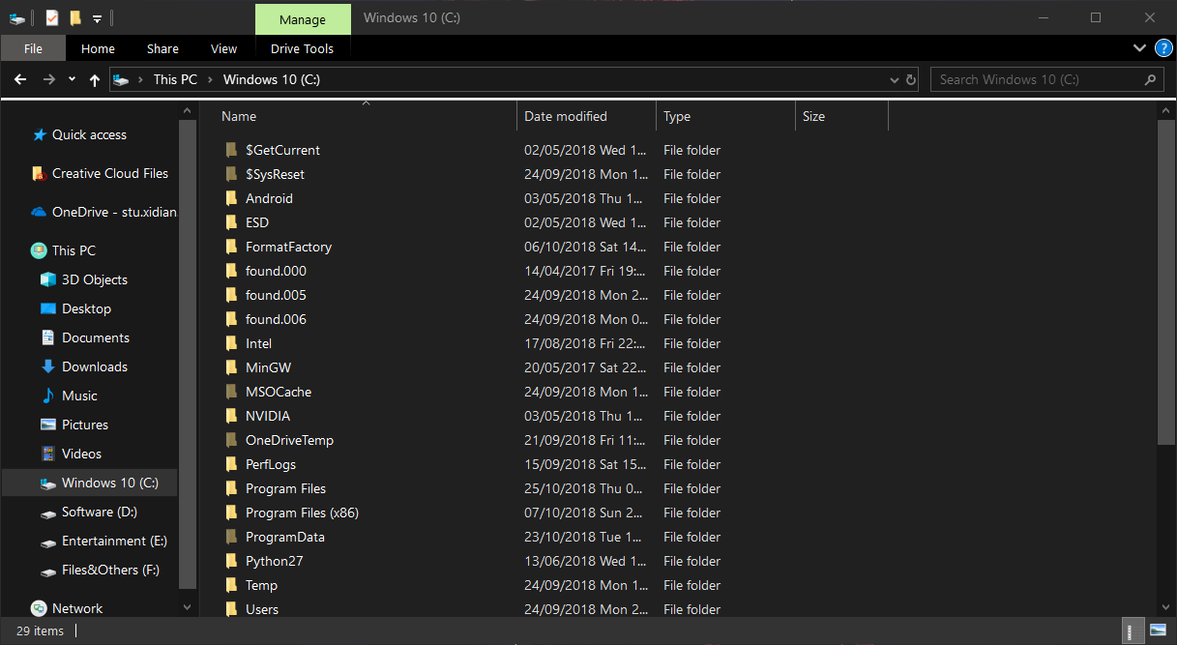
Task: Select the ProgramData folder icon
Action: (x=231, y=537)
